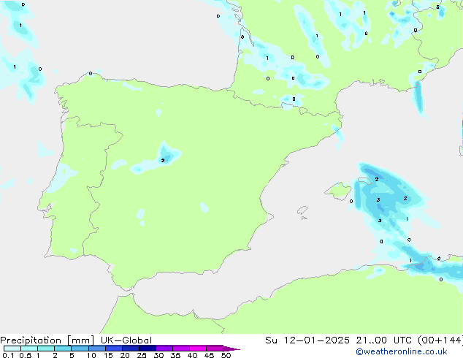Click the Mallorca island outline
This screenshot has width=463, height=358.
[x=338, y=191]
